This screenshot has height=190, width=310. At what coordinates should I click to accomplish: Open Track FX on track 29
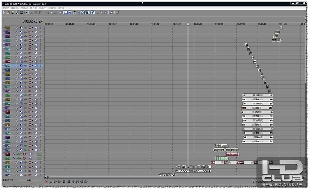pyautogui.click(x=26, y=146)
